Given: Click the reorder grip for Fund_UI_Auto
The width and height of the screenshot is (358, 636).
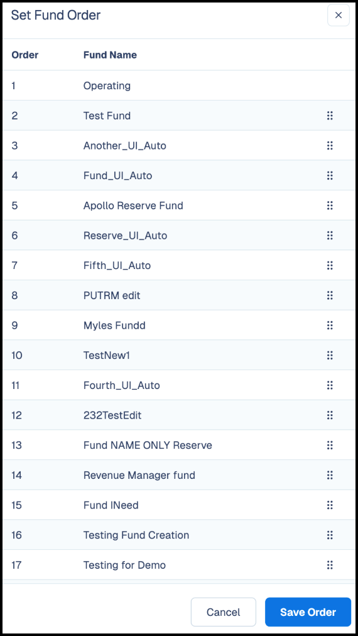Looking at the screenshot, I should (330, 175).
